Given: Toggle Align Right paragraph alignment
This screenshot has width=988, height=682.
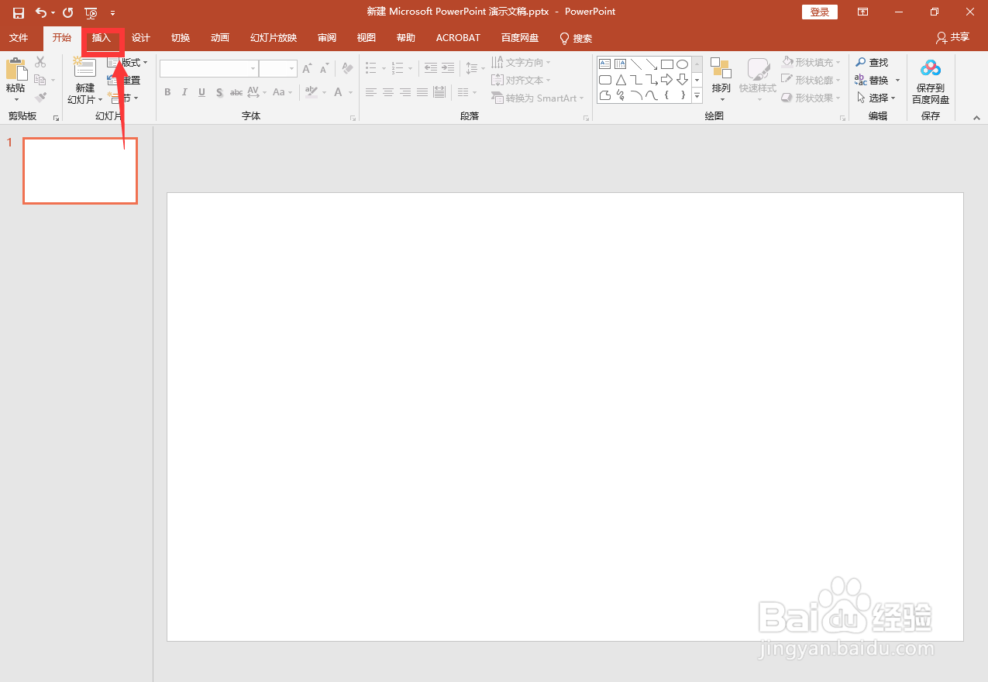Looking at the screenshot, I should pyautogui.click(x=405, y=92).
